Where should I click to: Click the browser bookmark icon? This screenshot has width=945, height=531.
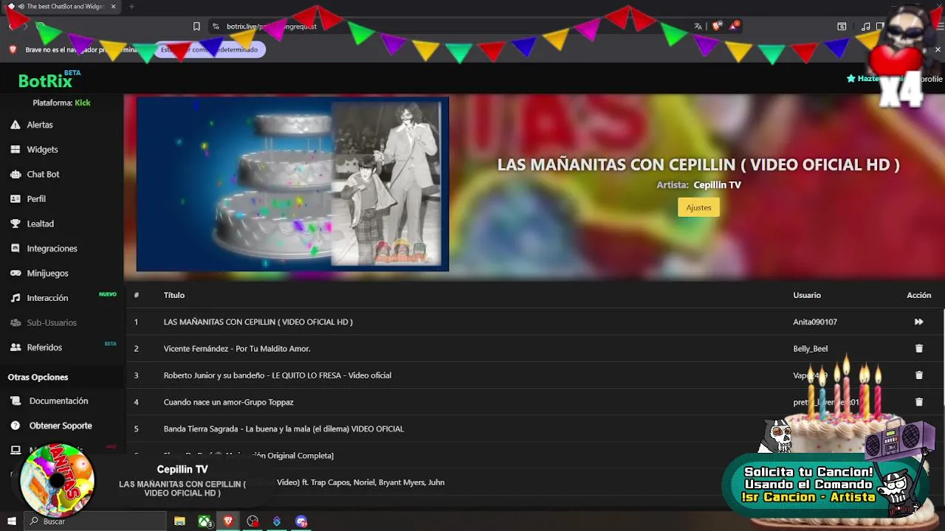click(196, 26)
